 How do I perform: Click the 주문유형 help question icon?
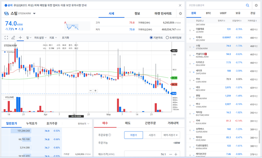pyautogui.click(x=110, y=135)
